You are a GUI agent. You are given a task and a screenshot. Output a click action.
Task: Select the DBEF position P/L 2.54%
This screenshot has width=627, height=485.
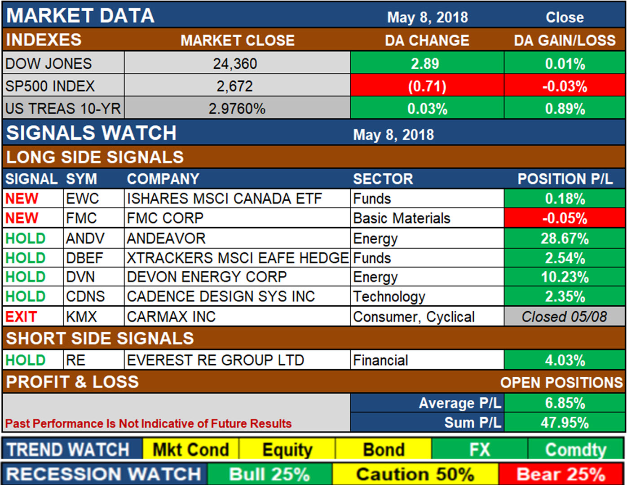click(x=565, y=258)
